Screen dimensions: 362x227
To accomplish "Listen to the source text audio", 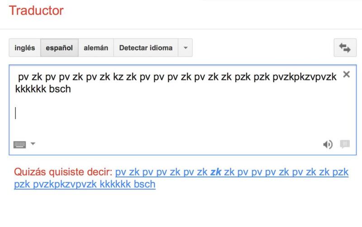I will click(x=328, y=144).
